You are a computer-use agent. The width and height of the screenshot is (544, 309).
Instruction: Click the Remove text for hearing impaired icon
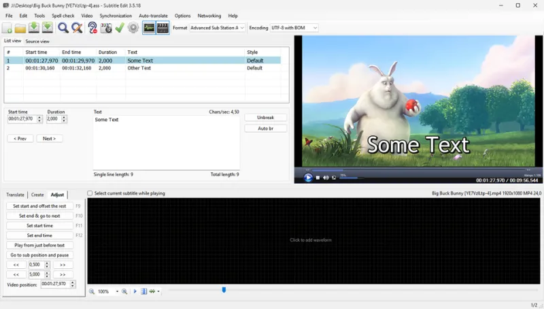(92, 28)
